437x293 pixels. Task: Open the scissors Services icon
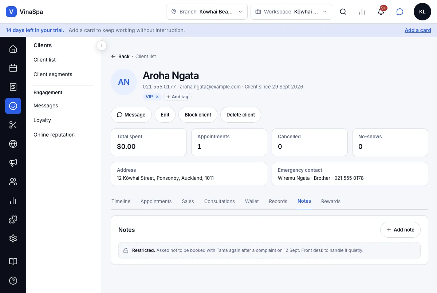click(x=13, y=125)
